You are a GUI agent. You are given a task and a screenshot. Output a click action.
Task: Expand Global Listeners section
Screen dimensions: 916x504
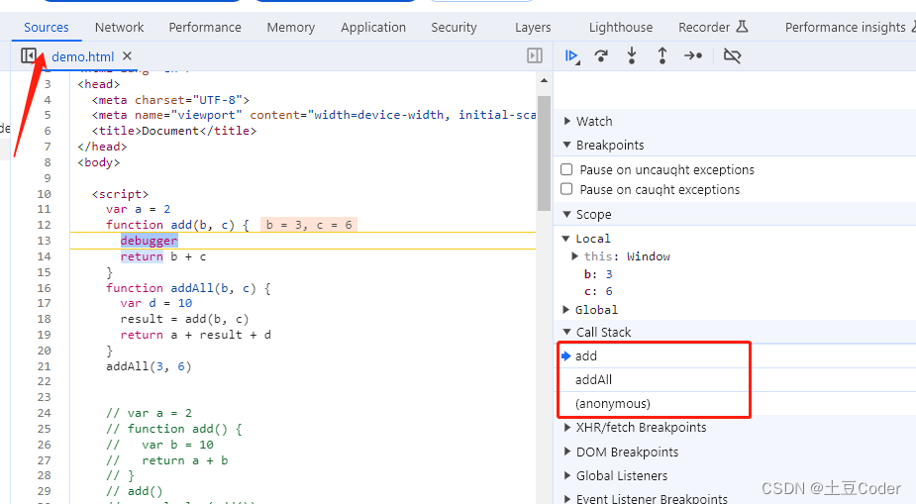[566, 475]
